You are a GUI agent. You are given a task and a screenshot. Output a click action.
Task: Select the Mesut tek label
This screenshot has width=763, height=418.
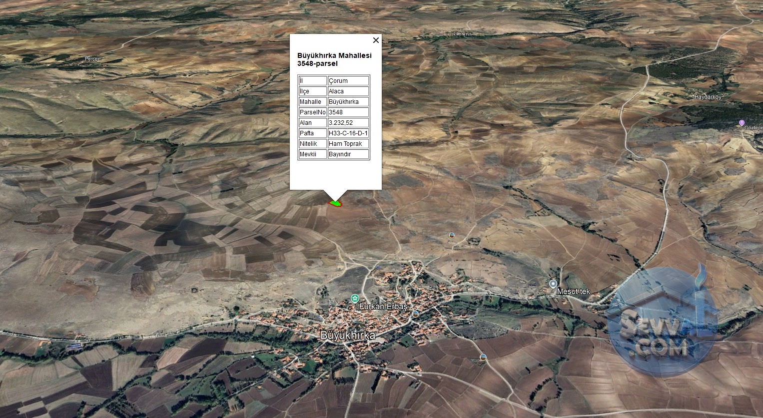tap(573, 291)
